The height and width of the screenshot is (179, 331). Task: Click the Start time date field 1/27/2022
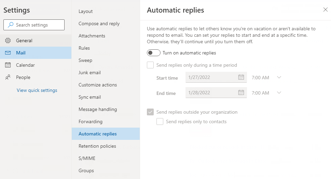[210, 77]
